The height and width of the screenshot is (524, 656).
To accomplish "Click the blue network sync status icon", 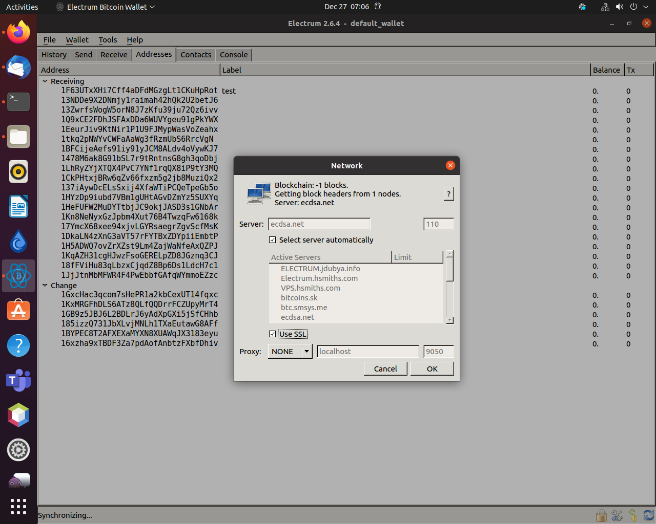I will click(x=649, y=515).
